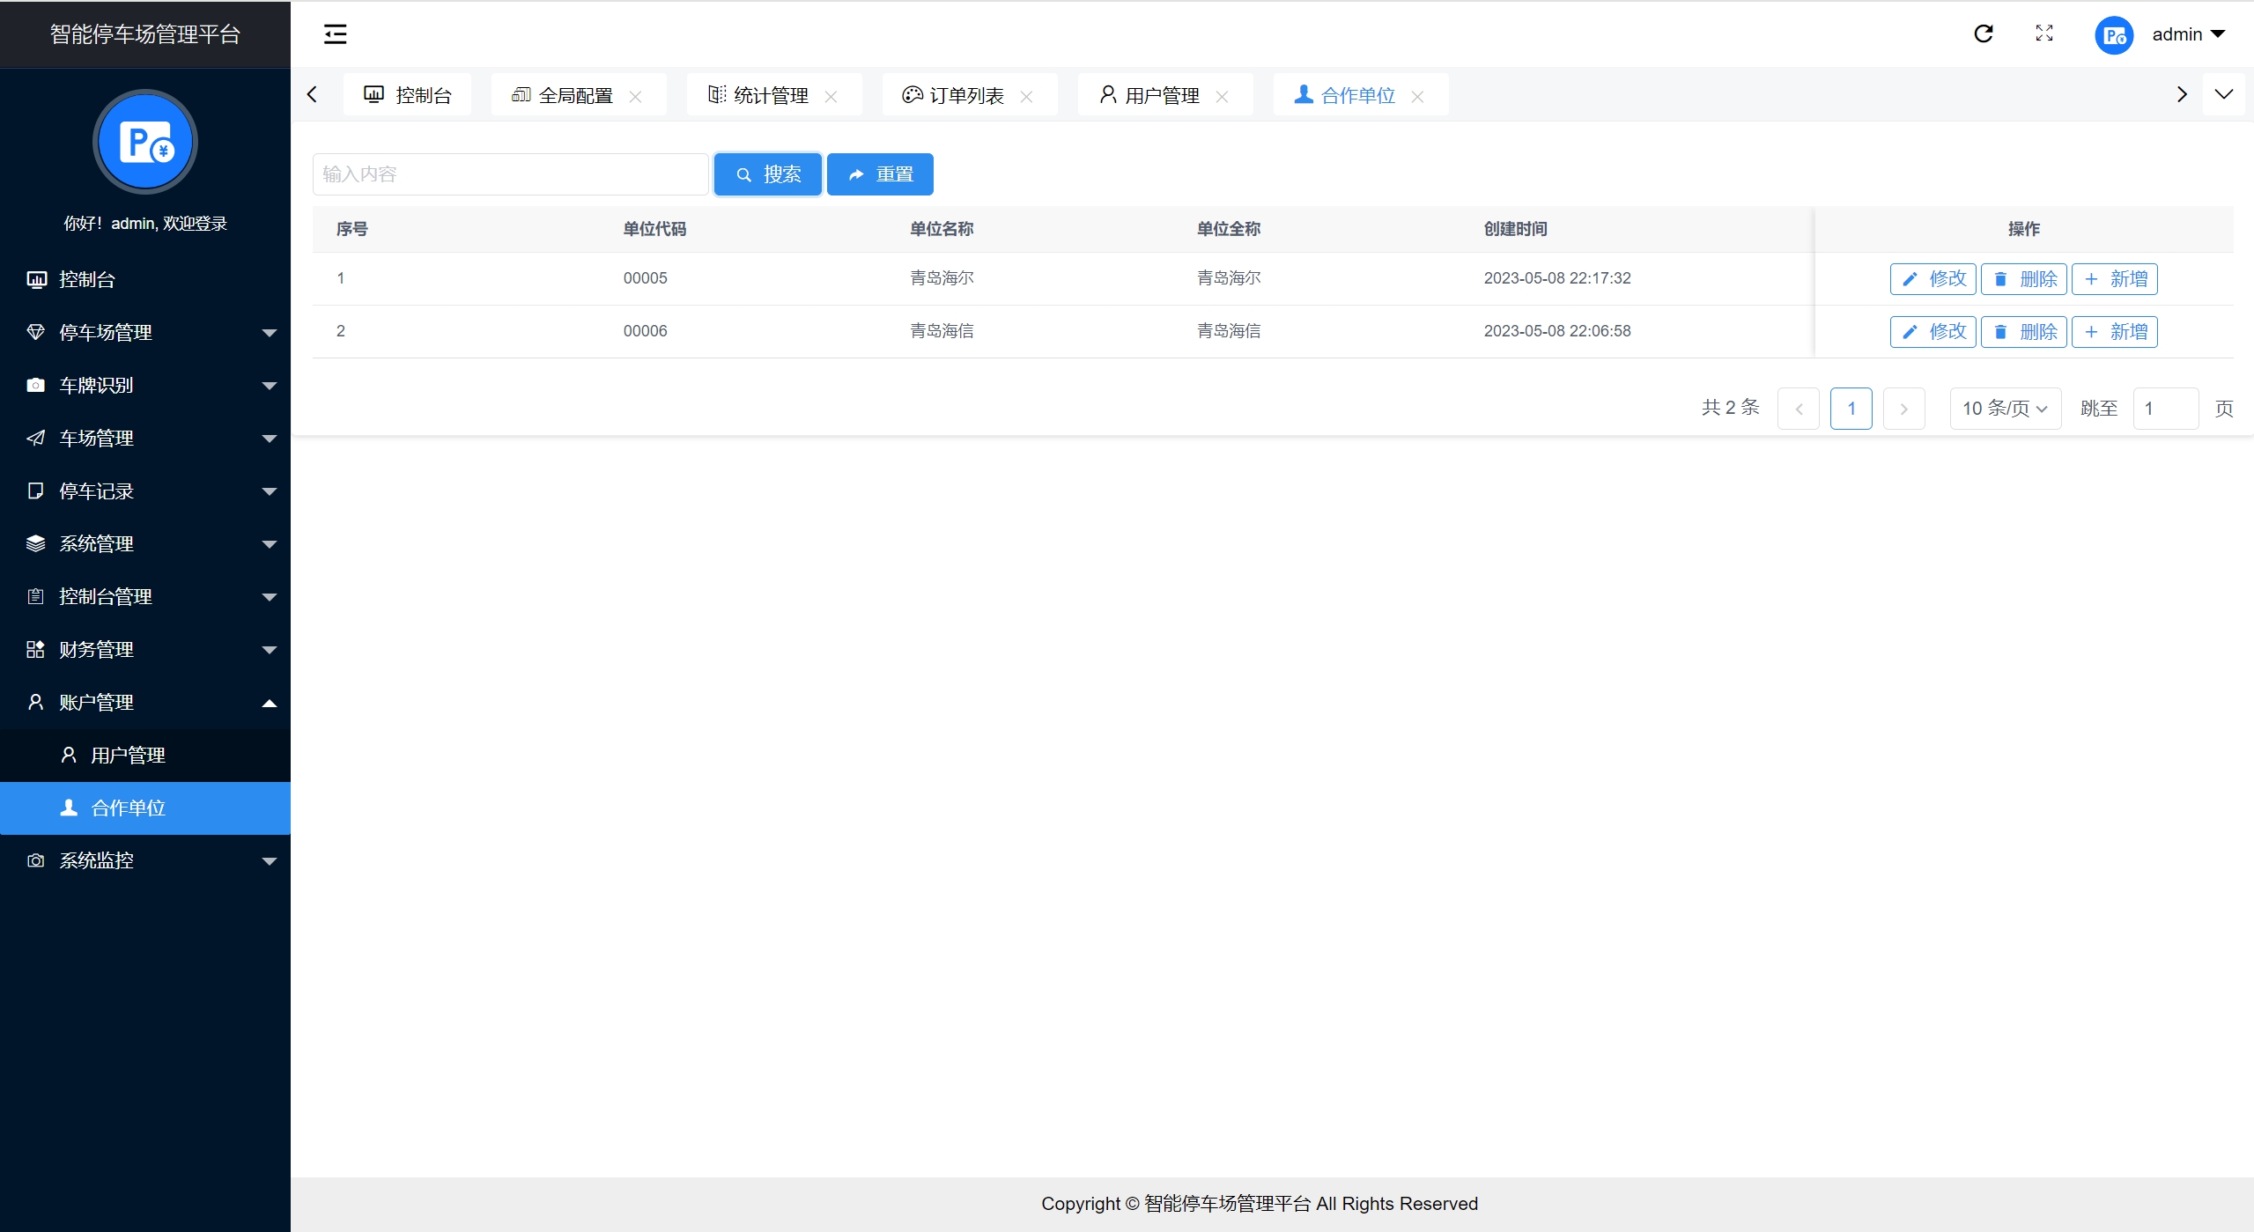Open tab options chevron dropdown
Image resolution: width=2254 pixels, height=1232 pixels.
(2223, 94)
